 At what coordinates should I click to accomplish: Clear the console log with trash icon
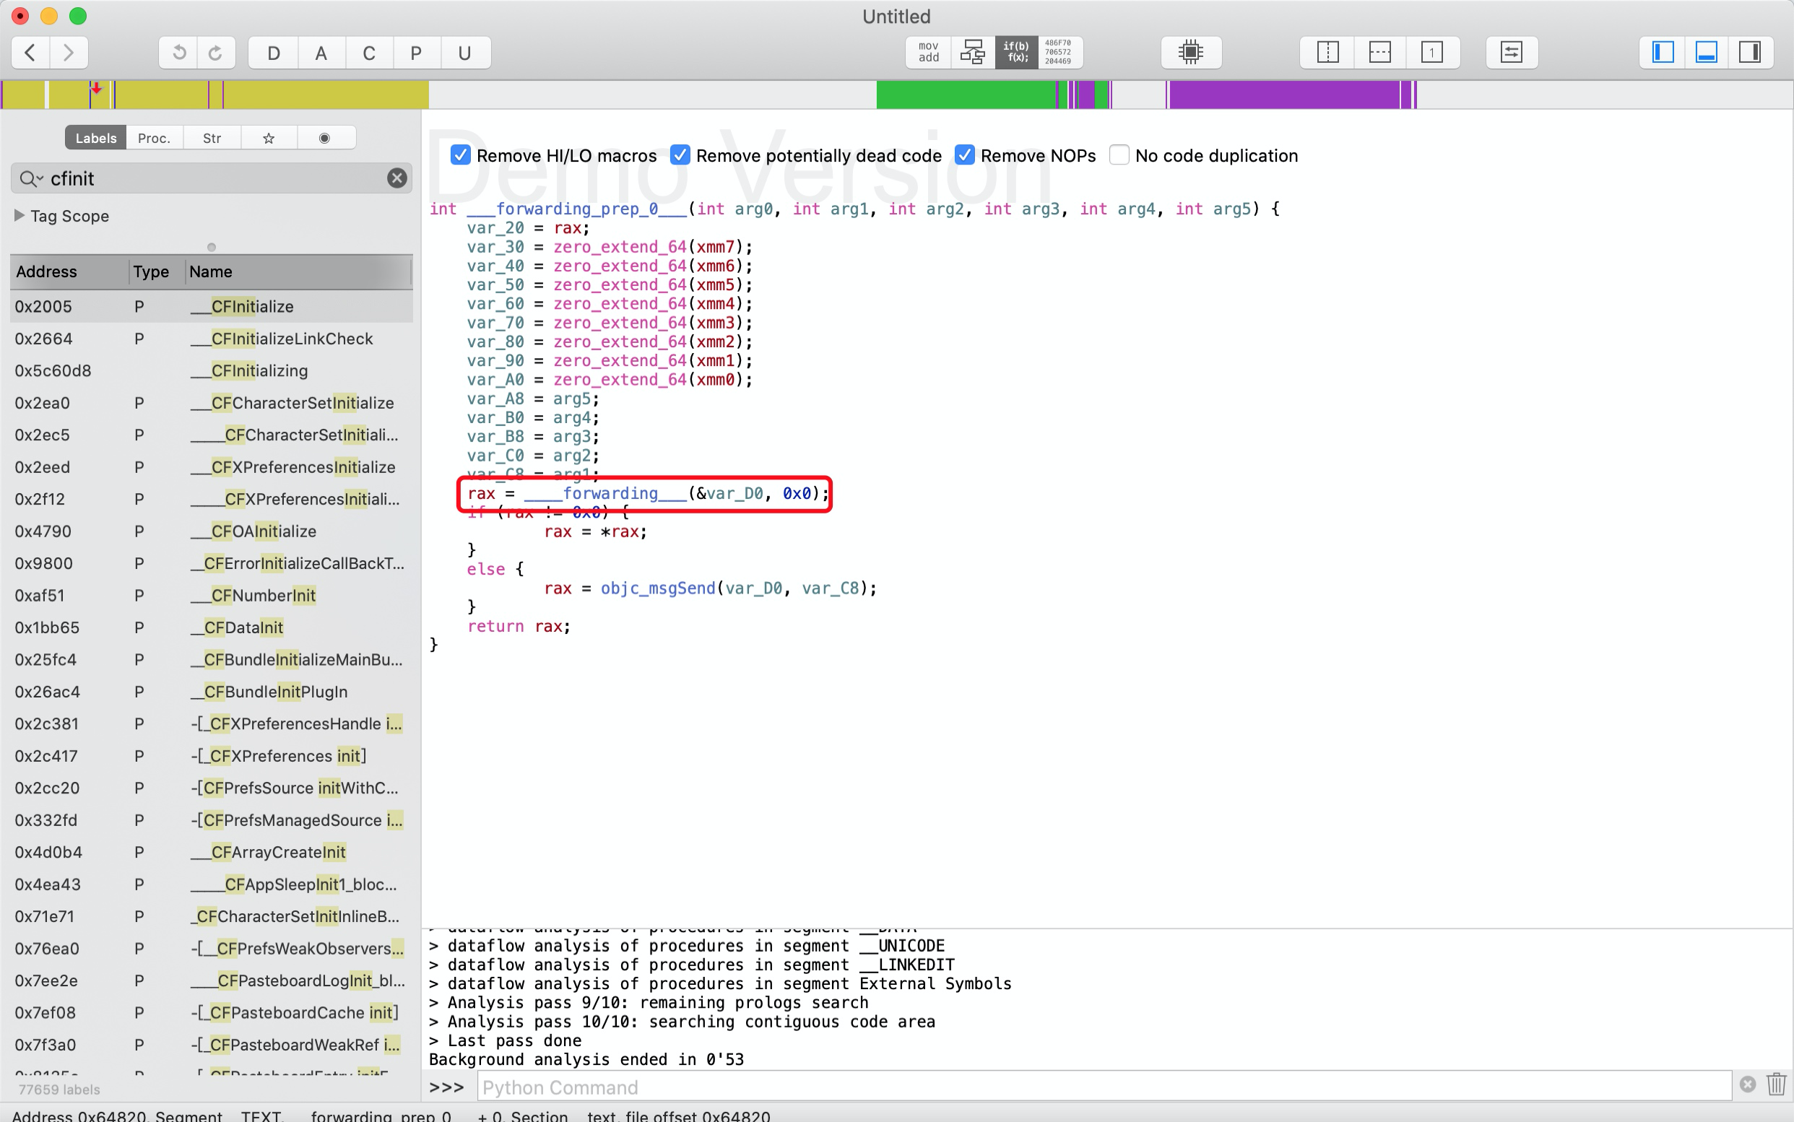(1775, 1084)
